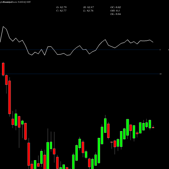Select the first red candle at the far left
The width and height of the screenshot is (169, 169).
coord(3,69)
